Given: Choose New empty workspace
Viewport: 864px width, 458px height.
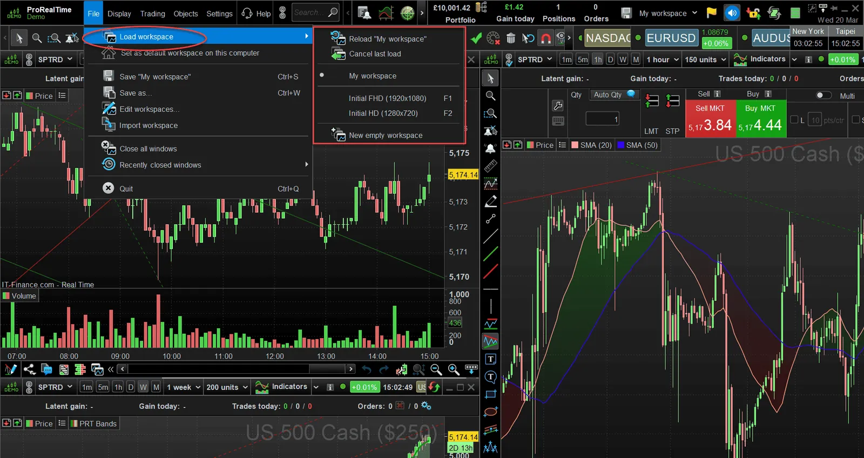Looking at the screenshot, I should pyautogui.click(x=386, y=135).
